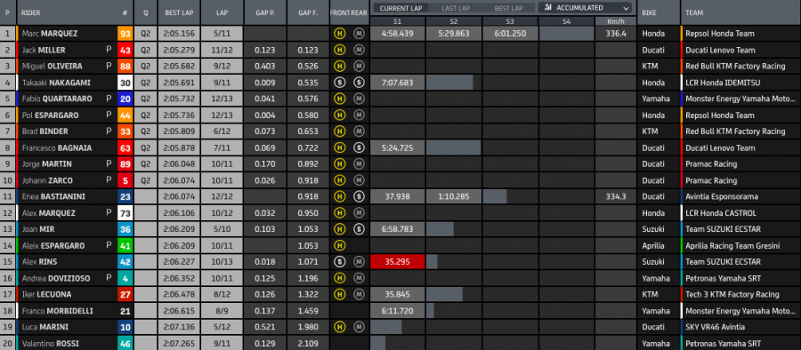Click the front hard tyre icon for Jack Miller
Image resolution: width=801 pixels, height=350 pixels.
(339, 50)
